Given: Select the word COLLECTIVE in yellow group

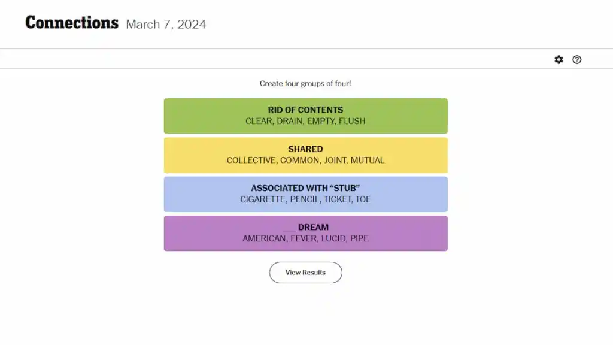Looking at the screenshot, I should click(251, 161).
